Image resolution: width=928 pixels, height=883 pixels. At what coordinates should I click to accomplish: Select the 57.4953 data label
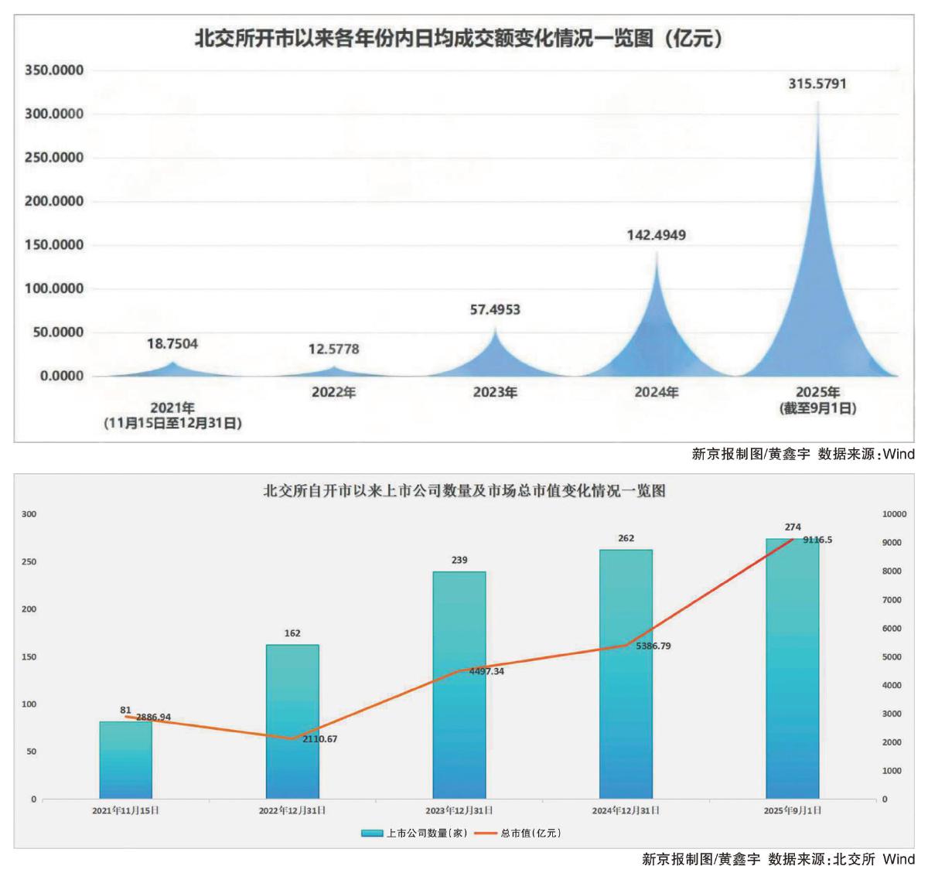point(495,310)
